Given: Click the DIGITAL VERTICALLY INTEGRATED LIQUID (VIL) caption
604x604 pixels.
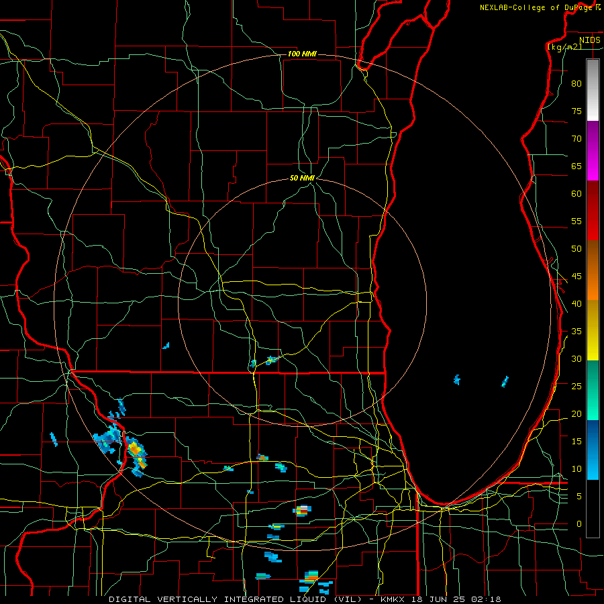Looking at the screenshot, I should point(236,599).
